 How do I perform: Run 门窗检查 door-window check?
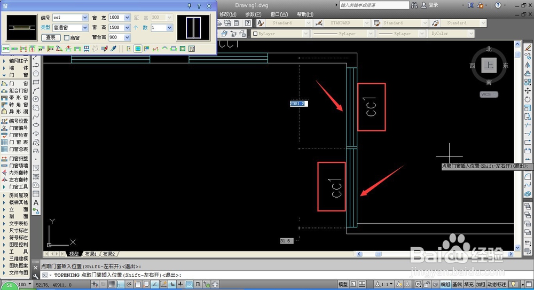coord(14,135)
